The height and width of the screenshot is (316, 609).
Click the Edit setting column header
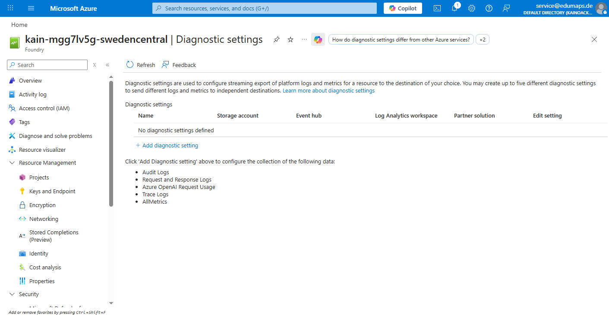coord(547,116)
